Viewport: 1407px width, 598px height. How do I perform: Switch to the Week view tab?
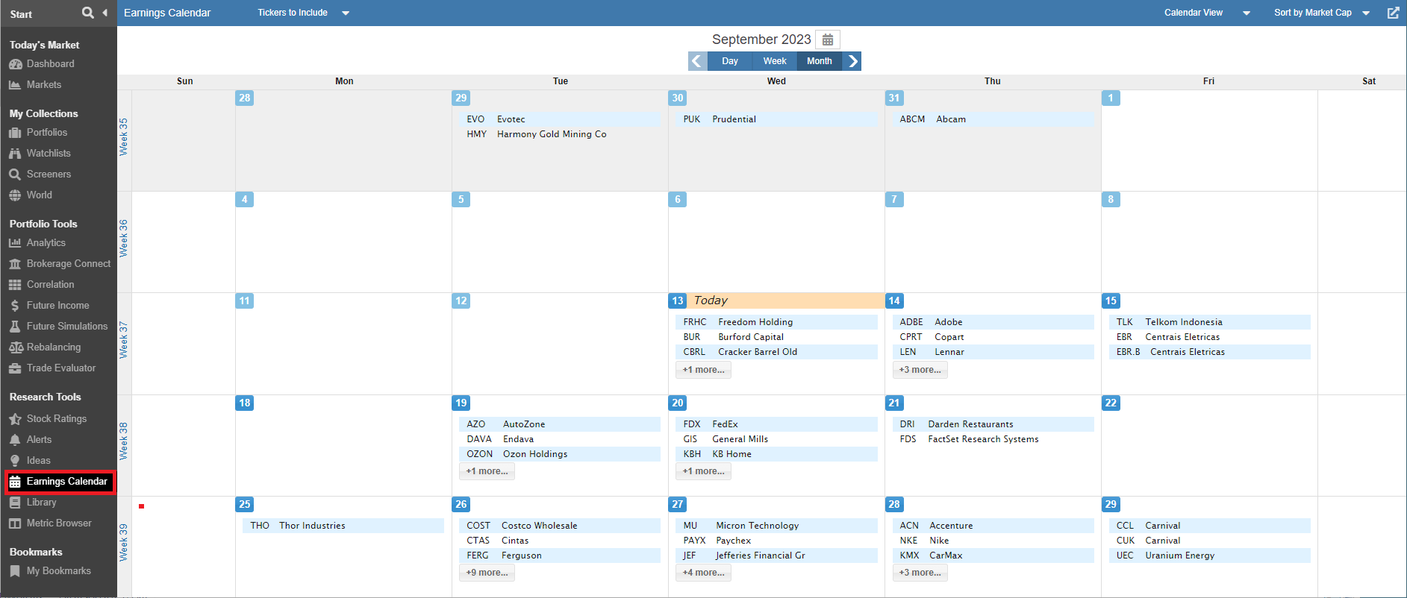coord(775,61)
